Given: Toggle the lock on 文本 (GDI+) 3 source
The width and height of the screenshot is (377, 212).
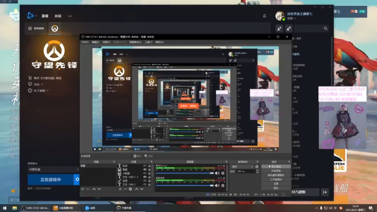Looking at the screenshot, I should [149, 177].
